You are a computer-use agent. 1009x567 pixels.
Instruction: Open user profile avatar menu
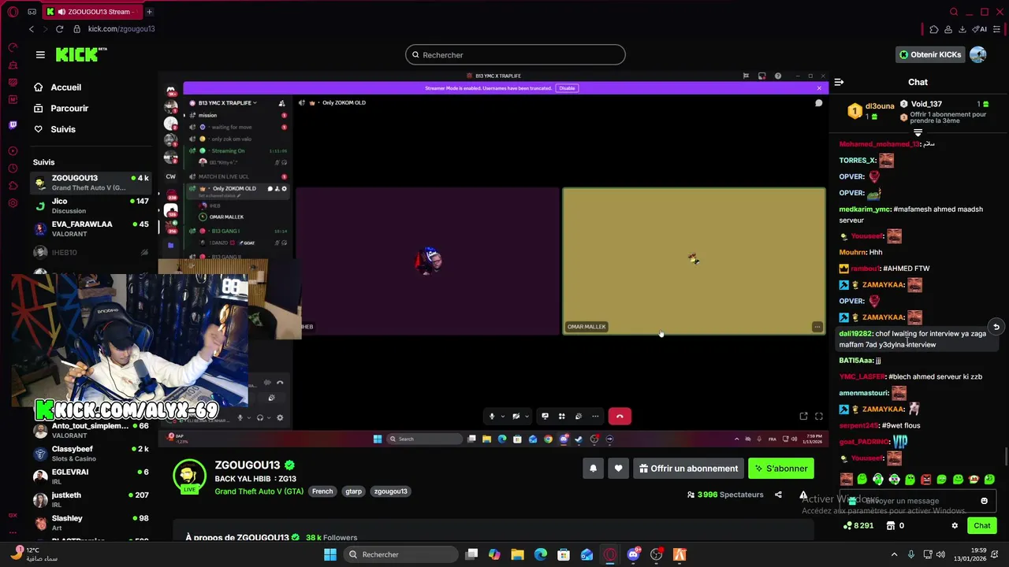(978, 54)
